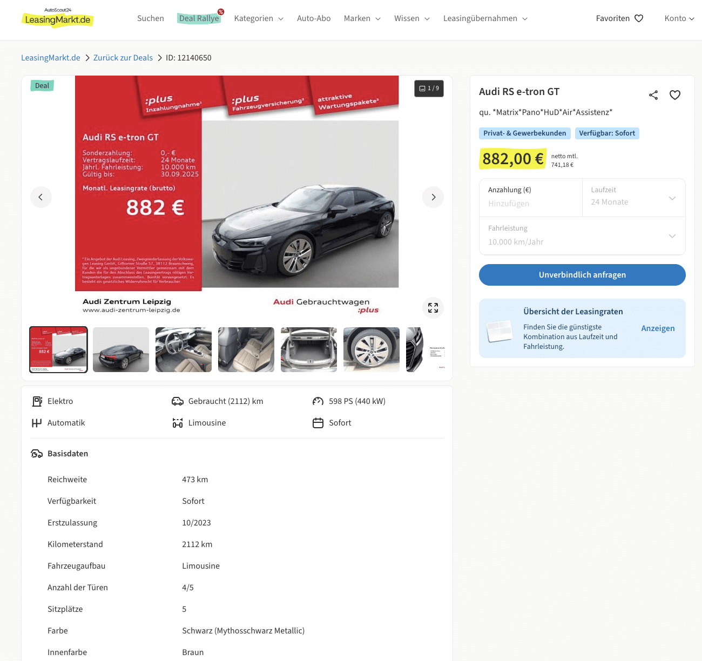The height and width of the screenshot is (661, 702).
Task: Click Unverbindlich anfragen button
Action: pyautogui.click(x=582, y=275)
